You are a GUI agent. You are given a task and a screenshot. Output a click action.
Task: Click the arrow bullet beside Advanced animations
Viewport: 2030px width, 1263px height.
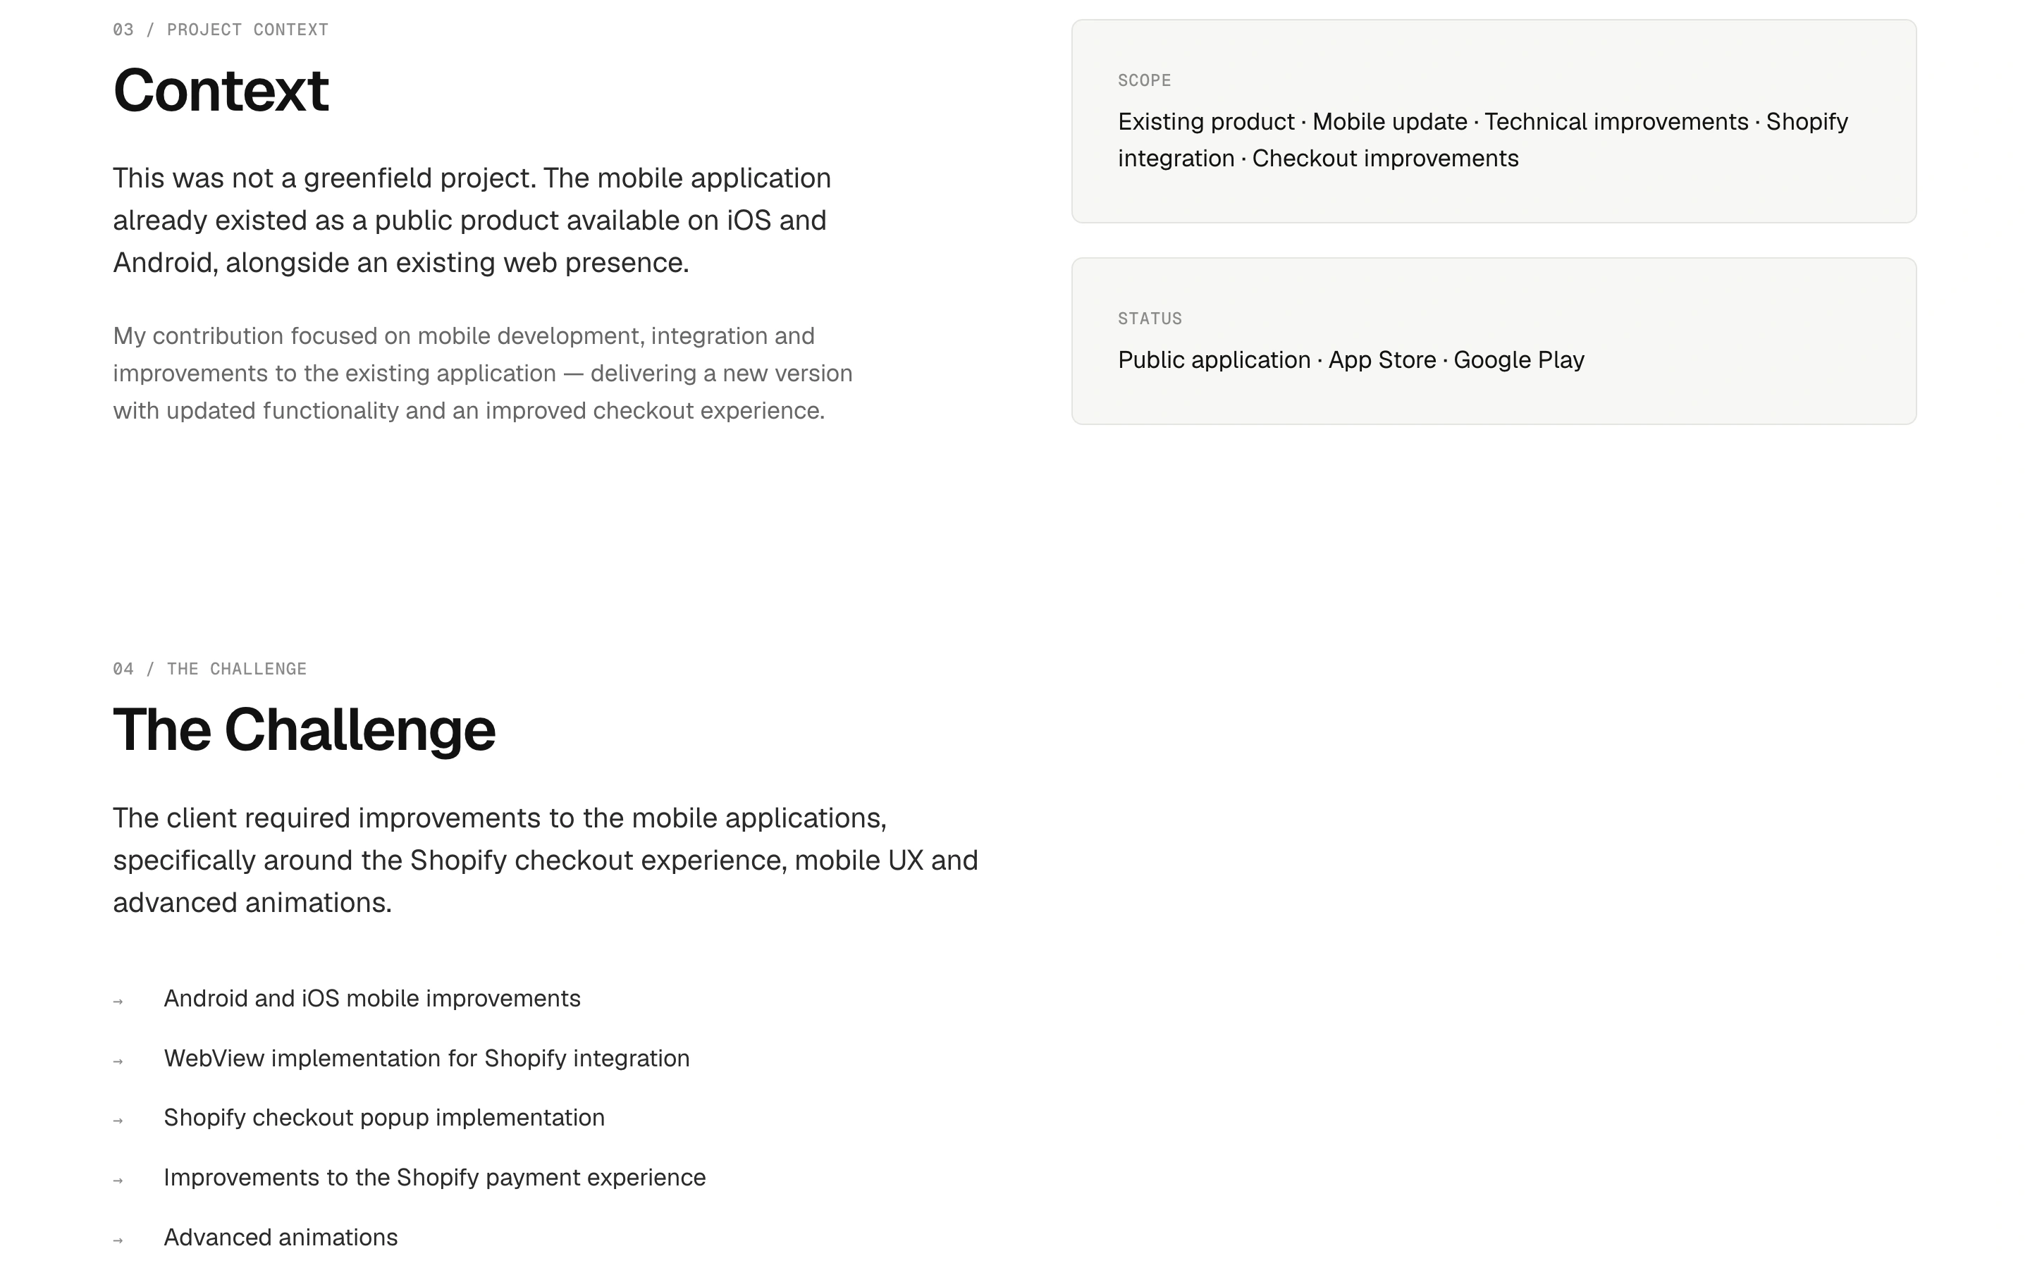[118, 1240]
